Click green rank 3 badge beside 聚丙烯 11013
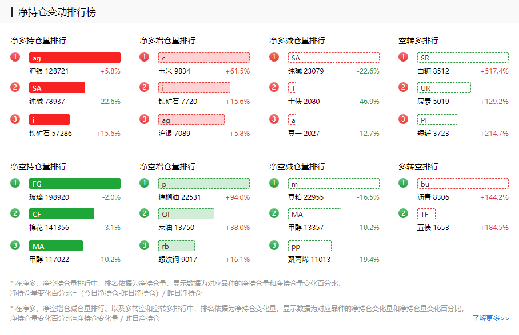Screen dimensions: 519x335 pos(274,245)
